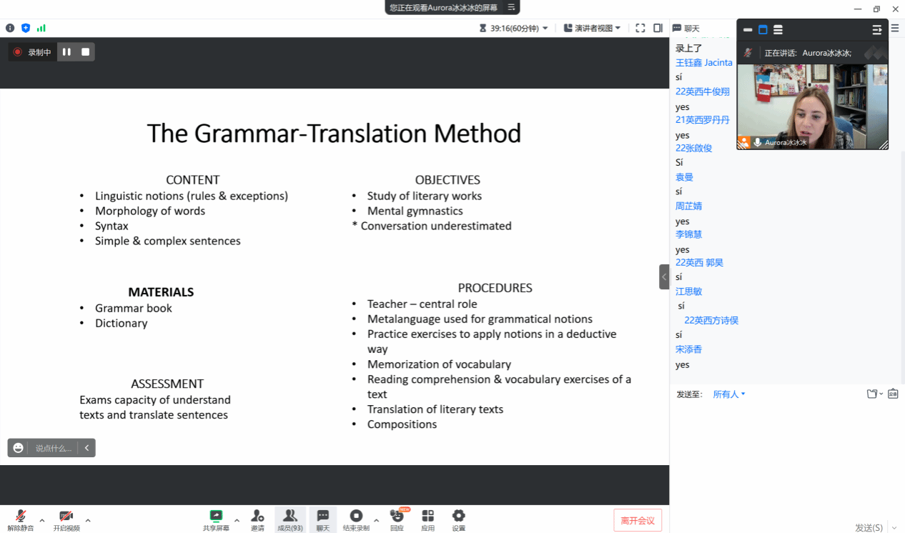Click the chat message input area
This screenshot has height=533, width=905.
click(786, 457)
